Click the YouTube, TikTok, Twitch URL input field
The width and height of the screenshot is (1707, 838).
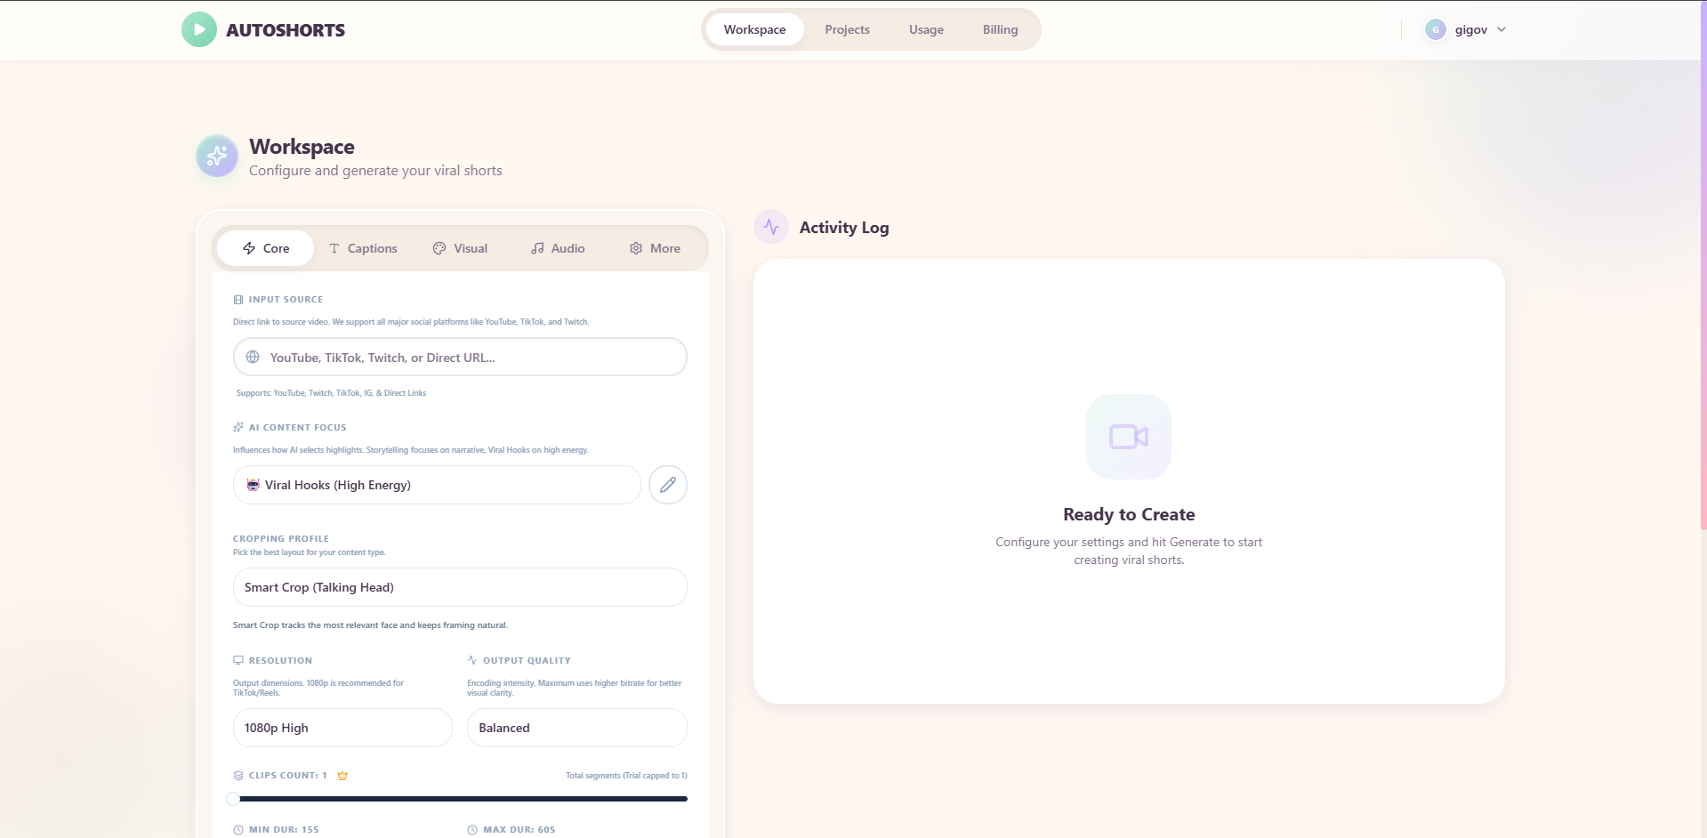pyautogui.click(x=459, y=357)
